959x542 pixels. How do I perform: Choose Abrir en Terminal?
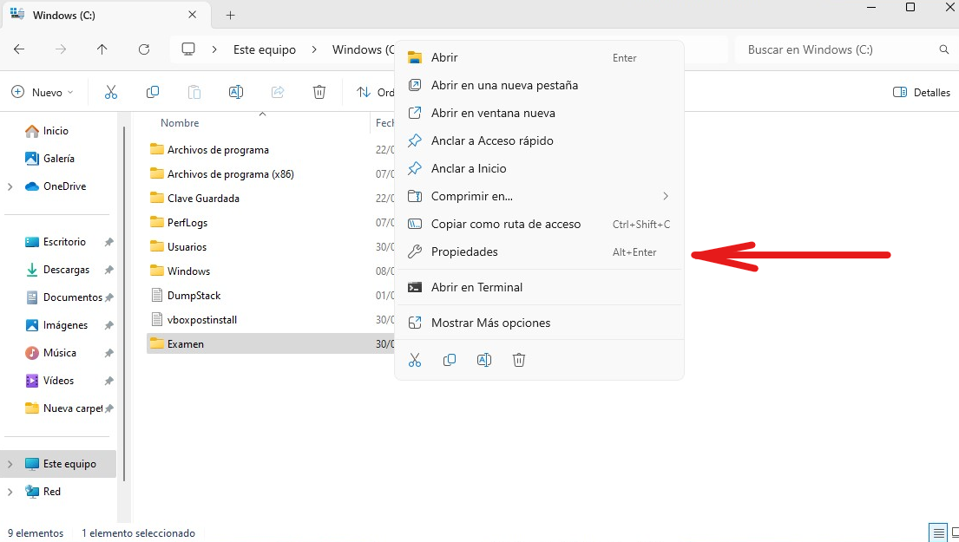point(476,288)
